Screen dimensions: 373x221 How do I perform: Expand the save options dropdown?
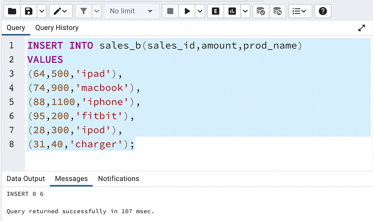click(x=42, y=11)
